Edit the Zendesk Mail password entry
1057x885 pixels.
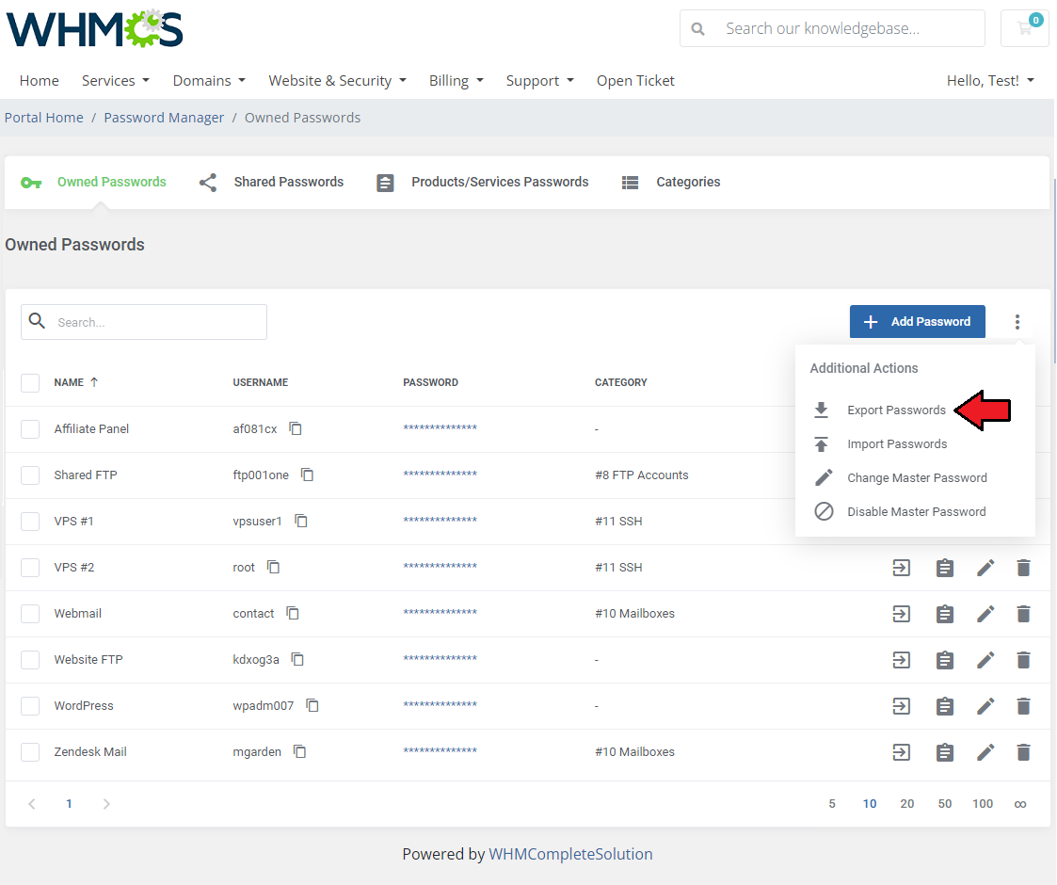(985, 752)
